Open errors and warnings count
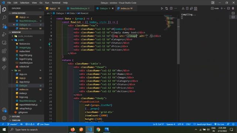The height and width of the screenshot is (133, 237). [x=30, y=124]
